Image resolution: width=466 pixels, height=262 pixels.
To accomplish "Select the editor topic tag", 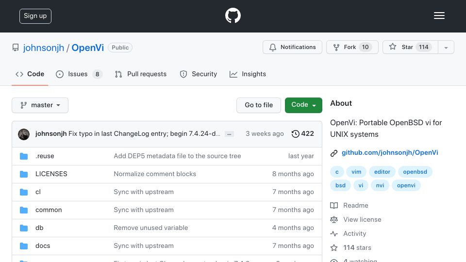I will (382, 172).
